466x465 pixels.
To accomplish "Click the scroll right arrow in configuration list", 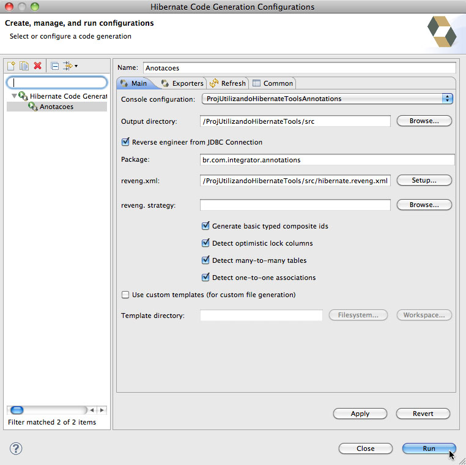I will click(102, 410).
